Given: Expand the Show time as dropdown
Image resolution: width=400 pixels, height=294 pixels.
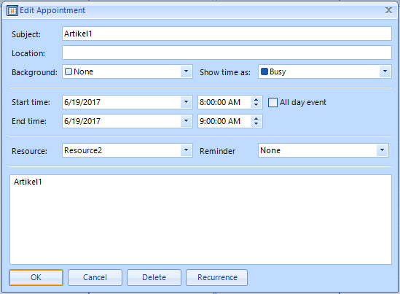Looking at the screenshot, I should [x=385, y=71].
